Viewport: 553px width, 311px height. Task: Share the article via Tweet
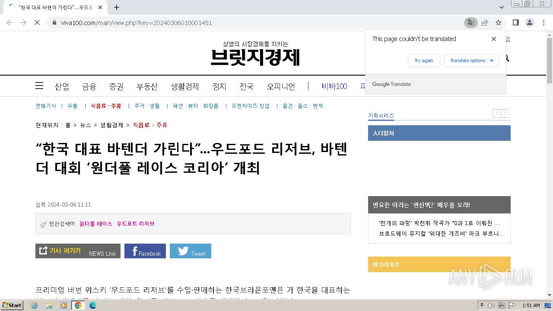pos(191,251)
